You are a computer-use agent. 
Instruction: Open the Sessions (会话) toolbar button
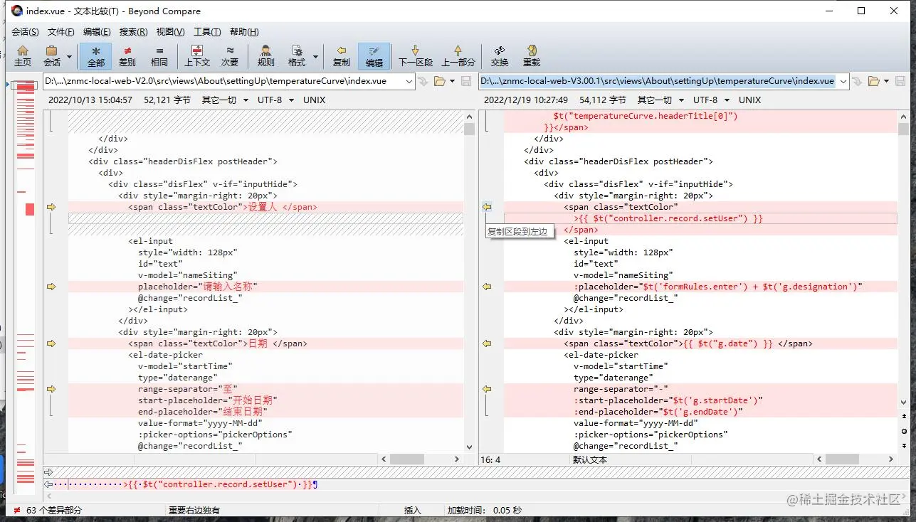[x=51, y=56]
